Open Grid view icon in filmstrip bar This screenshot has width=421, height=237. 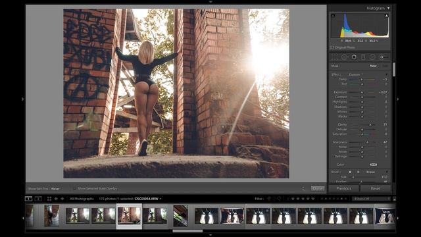point(49,199)
